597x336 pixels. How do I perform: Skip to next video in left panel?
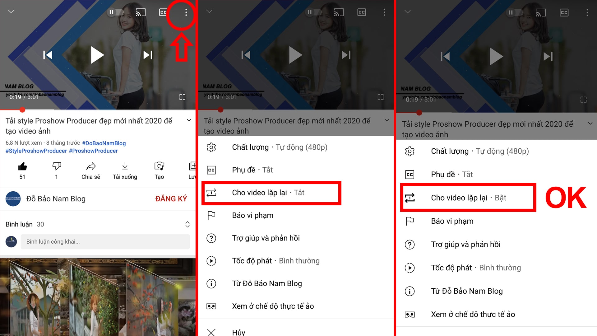(148, 55)
